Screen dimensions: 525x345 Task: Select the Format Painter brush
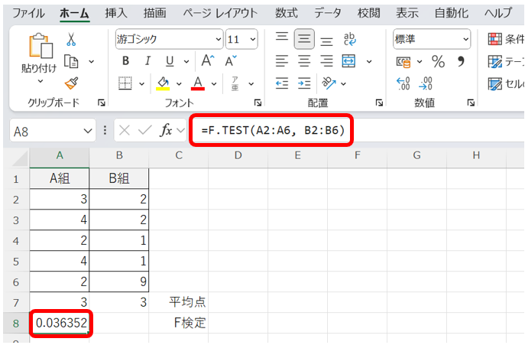[x=71, y=83]
